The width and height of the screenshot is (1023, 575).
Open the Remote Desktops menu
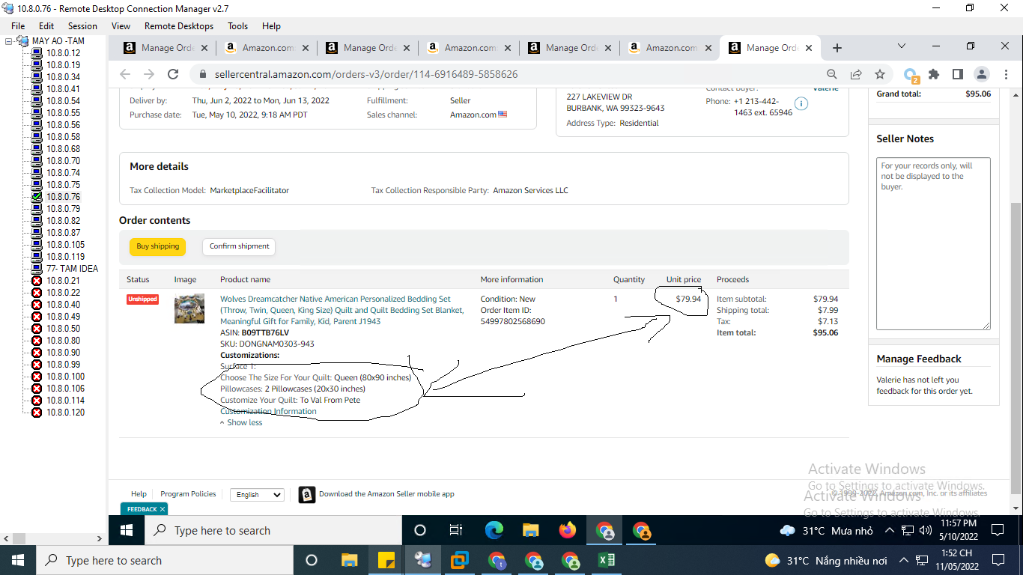(x=179, y=25)
